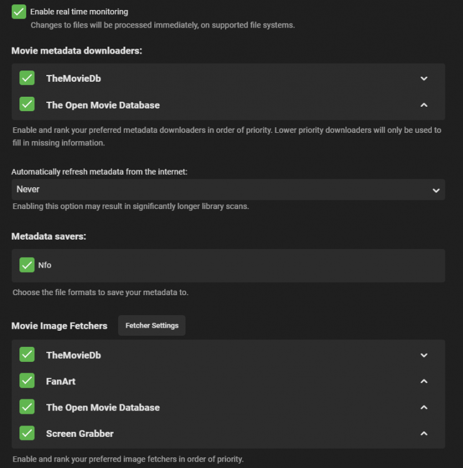
Task: Open the automatic metadata refresh dropdown
Action: [228, 189]
